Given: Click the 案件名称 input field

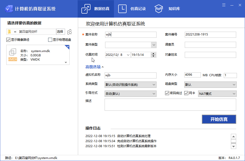Looking at the screenshot, I should tap(131, 35).
